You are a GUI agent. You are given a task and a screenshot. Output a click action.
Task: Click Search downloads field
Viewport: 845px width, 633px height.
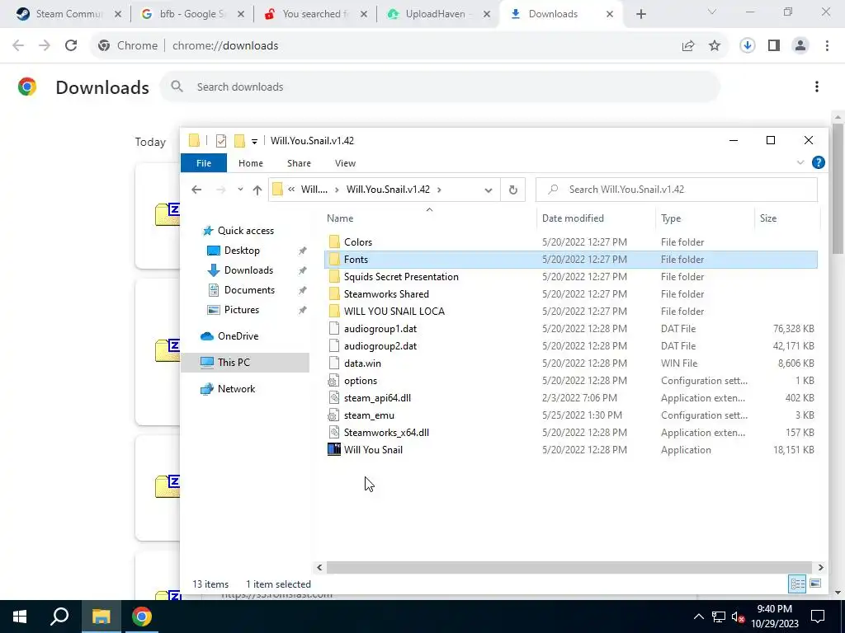(440, 87)
